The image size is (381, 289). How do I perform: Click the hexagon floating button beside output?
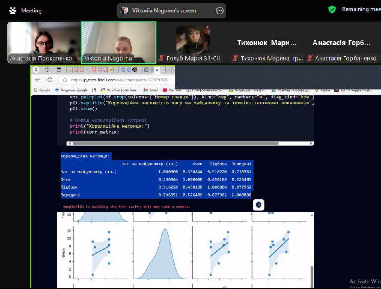coord(259,205)
